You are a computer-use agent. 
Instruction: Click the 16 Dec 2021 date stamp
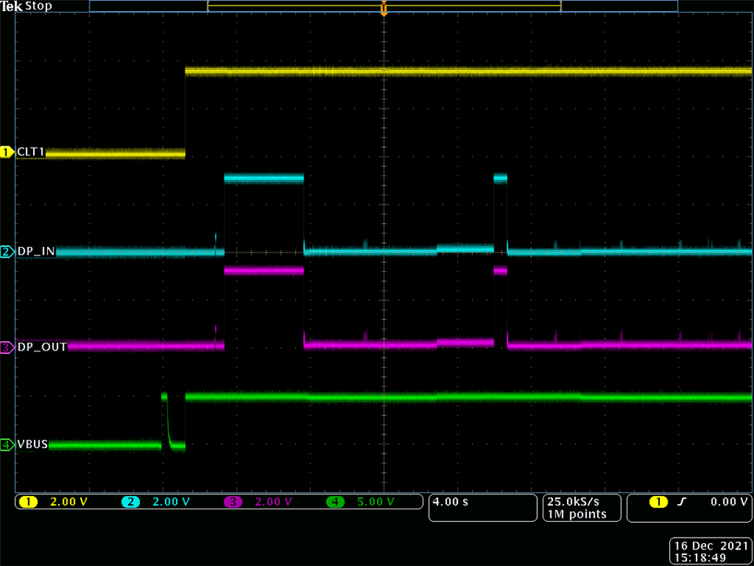click(x=711, y=546)
